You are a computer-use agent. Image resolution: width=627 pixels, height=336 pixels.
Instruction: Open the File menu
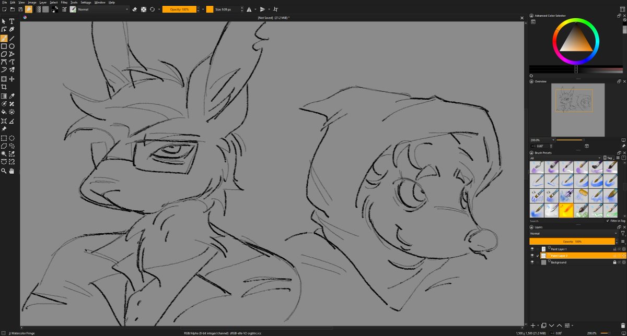[x=4, y=2]
